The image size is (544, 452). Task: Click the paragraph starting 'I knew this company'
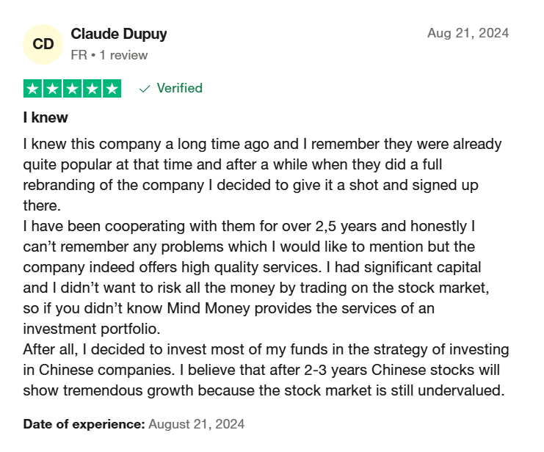pyautogui.click(x=262, y=175)
